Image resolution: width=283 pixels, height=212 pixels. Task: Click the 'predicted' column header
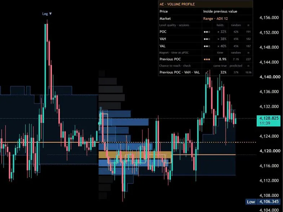(236, 66)
